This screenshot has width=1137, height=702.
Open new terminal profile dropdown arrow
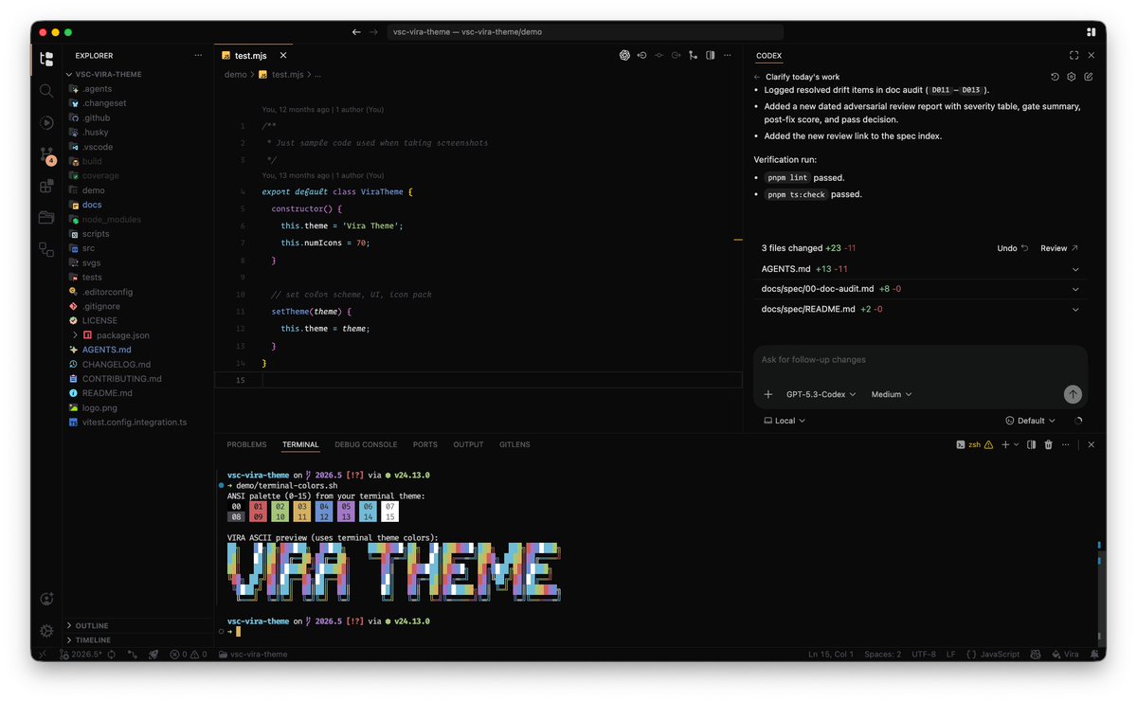click(x=1017, y=444)
